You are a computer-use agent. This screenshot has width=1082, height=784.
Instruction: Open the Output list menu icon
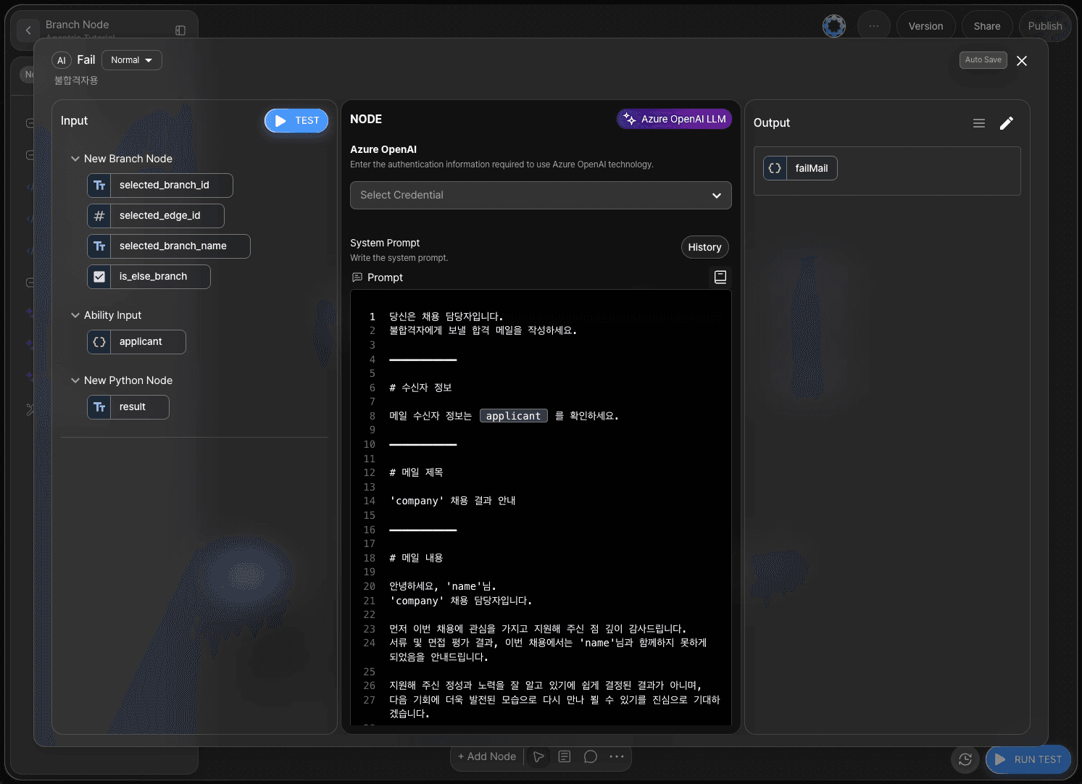click(979, 123)
